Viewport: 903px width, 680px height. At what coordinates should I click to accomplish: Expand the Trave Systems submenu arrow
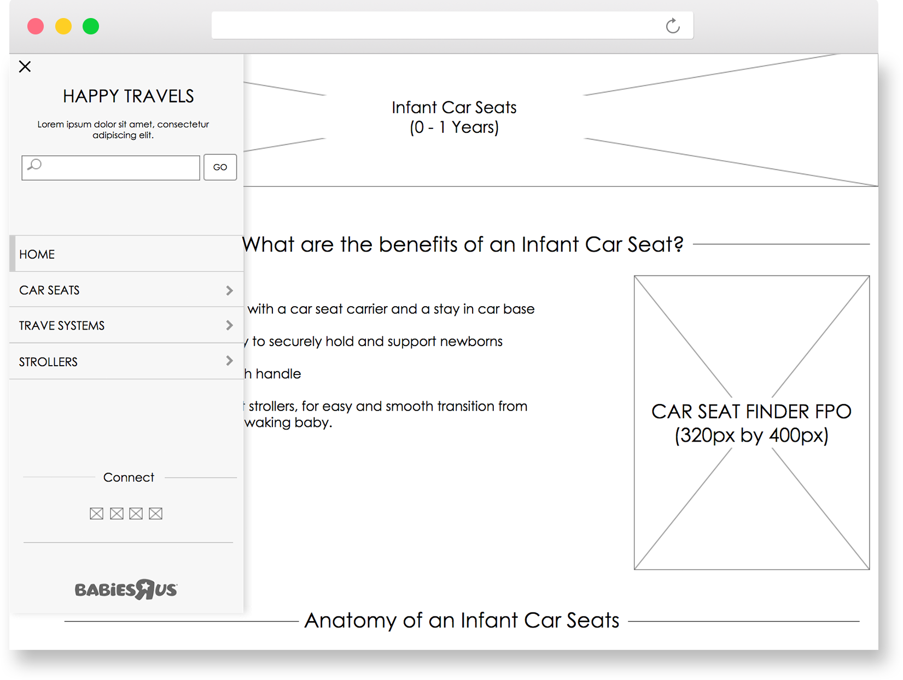[x=229, y=325]
